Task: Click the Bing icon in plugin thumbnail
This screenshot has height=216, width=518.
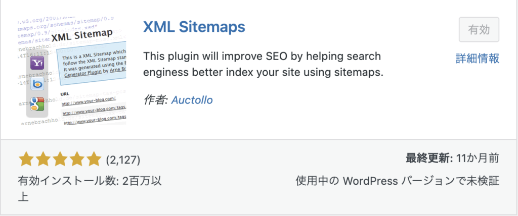Action: 38,84
